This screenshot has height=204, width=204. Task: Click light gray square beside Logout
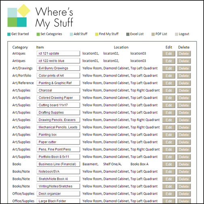(176, 34)
